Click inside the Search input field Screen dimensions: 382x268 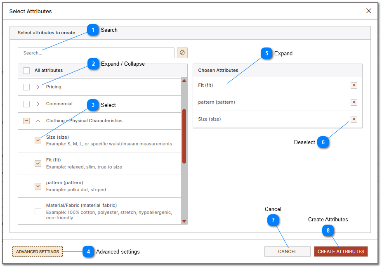96,52
